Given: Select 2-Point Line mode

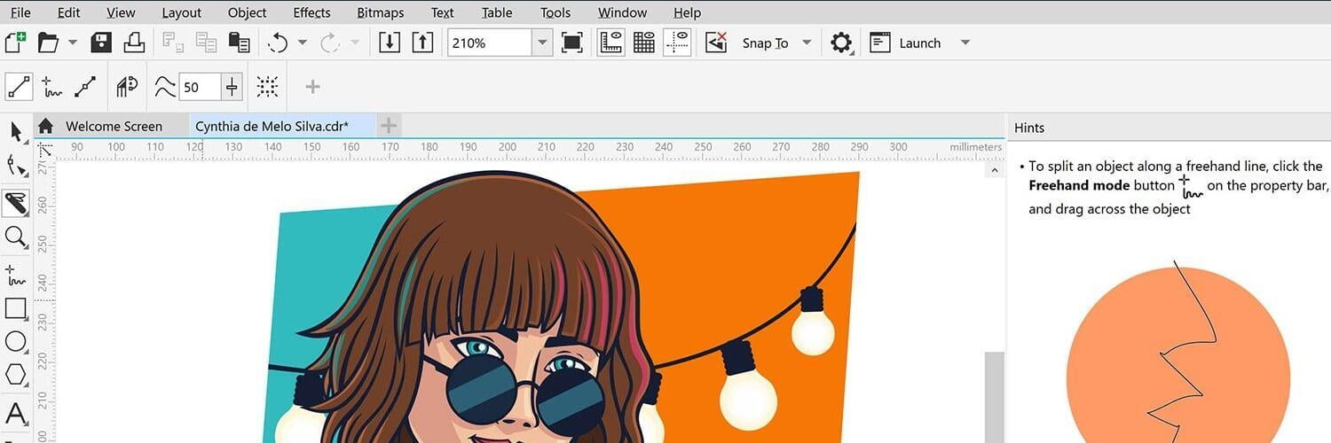Looking at the screenshot, I should pyautogui.click(x=19, y=87).
